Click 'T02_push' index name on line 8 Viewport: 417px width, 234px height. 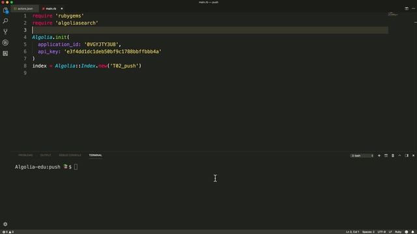(x=124, y=66)
